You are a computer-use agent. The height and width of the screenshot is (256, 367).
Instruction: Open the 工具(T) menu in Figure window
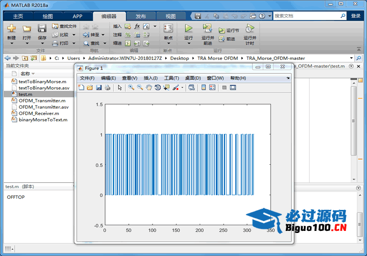(171, 78)
